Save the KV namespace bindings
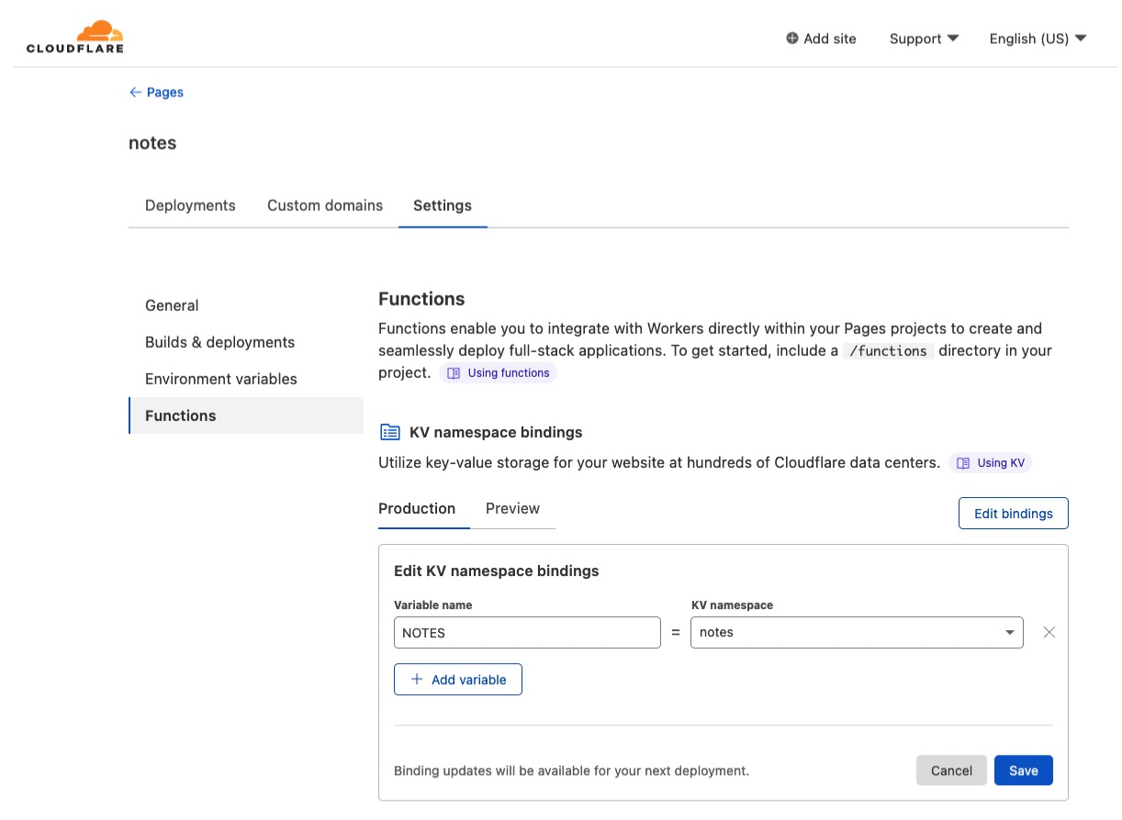 click(x=1024, y=770)
